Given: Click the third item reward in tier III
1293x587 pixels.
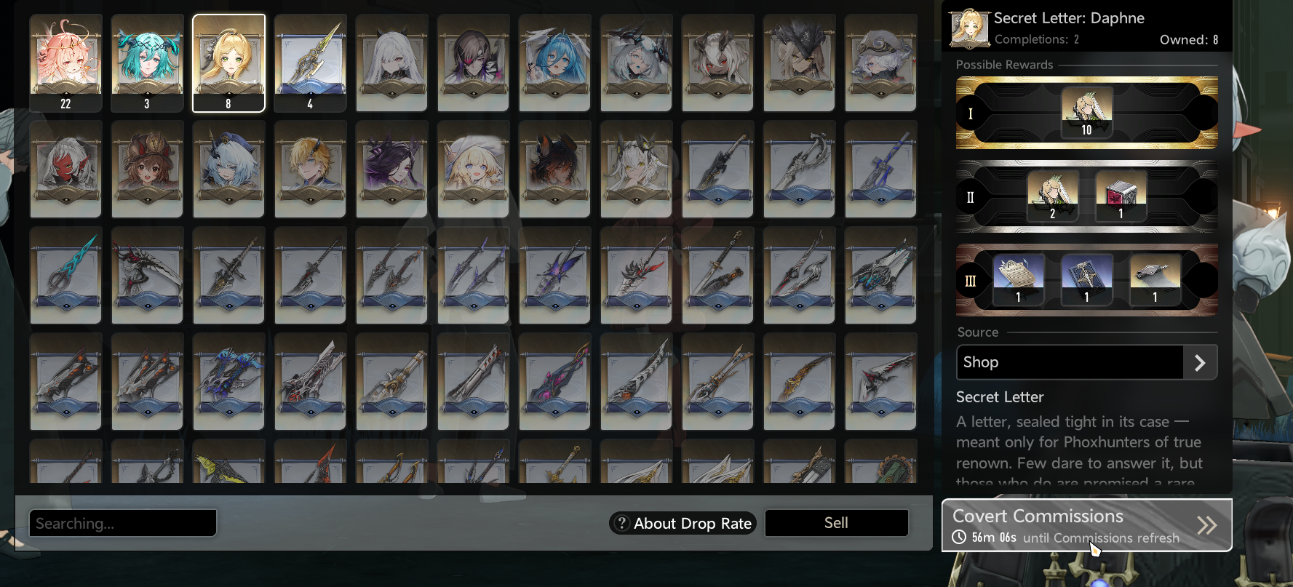Looking at the screenshot, I should coord(1155,280).
